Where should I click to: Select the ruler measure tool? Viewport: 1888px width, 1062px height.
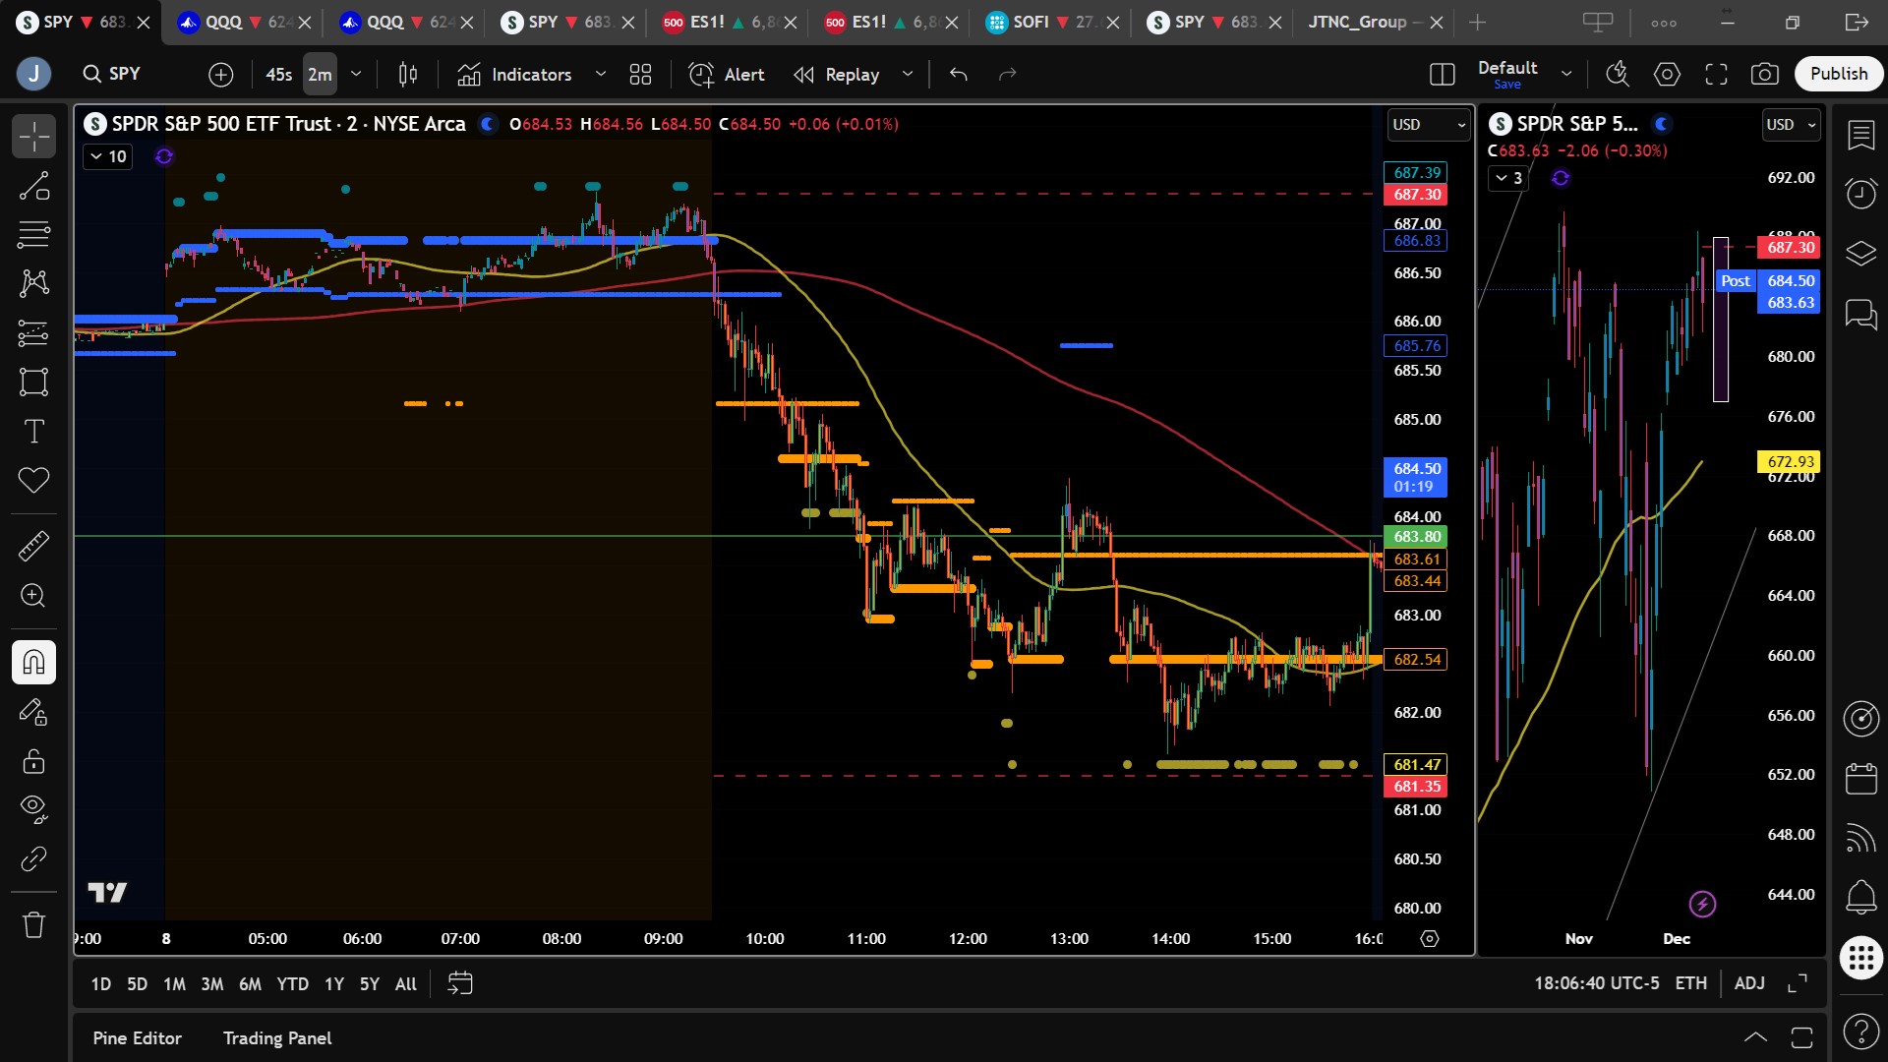(33, 546)
